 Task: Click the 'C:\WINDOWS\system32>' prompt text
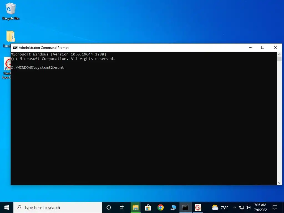(x=33, y=68)
